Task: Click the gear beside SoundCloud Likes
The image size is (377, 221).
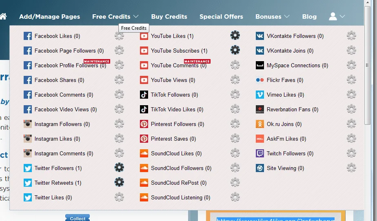Action: pos(235,153)
